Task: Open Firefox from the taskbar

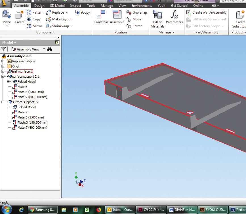Action: click(99, 210)
